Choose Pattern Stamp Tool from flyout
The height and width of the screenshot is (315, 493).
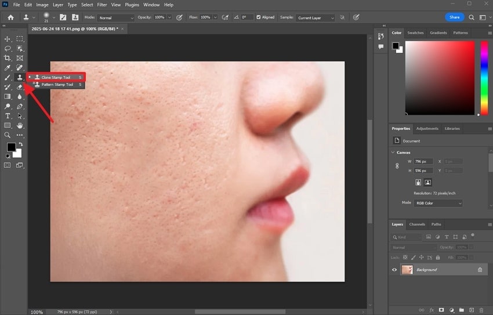point(57,85)
